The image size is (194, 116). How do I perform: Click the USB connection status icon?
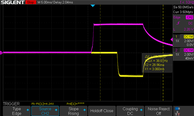(x=177, y=109)
